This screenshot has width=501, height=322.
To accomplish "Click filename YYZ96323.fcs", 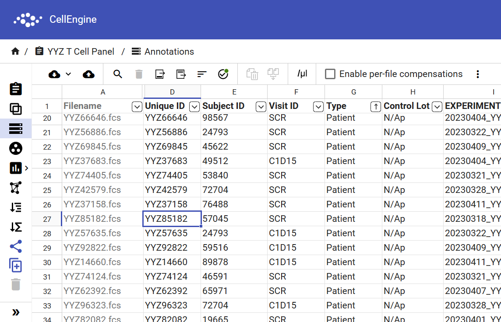I will (x=92, y=305).
